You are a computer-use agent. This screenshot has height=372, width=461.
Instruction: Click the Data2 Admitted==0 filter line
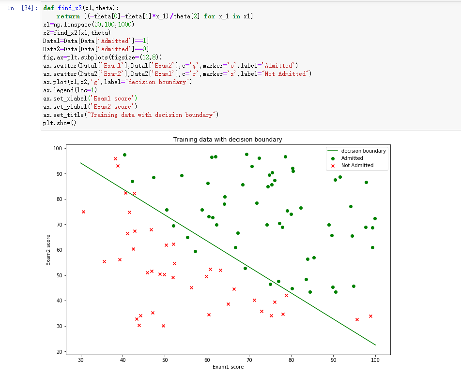96,49
